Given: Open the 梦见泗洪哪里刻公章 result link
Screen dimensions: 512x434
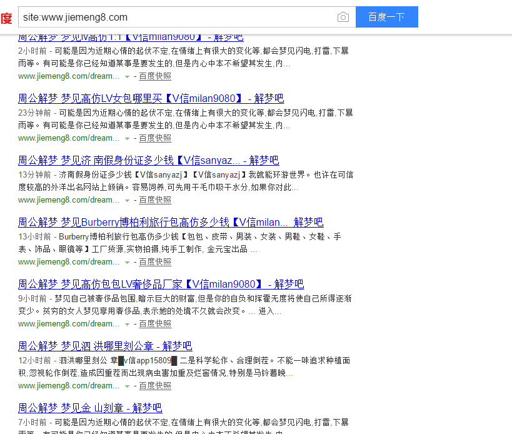Looking at the screenshot, I should pyautogui.click(x=105, y=346).
